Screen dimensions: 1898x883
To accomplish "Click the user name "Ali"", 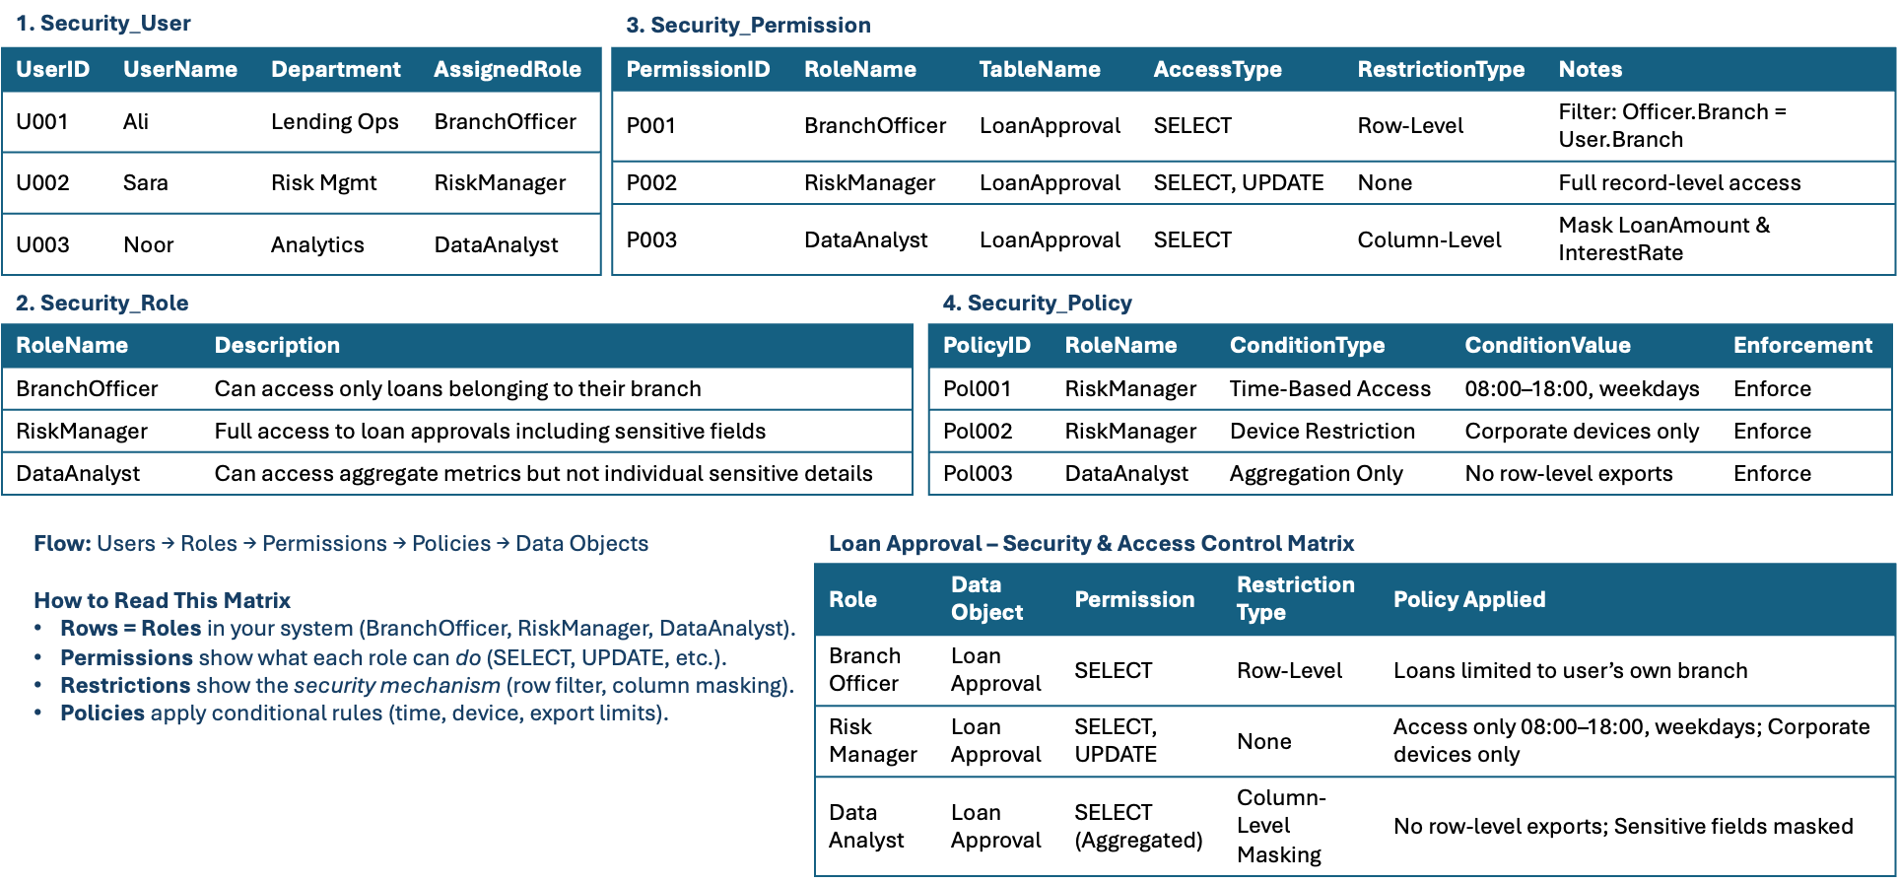I will pyautogui.click(x=136, y=121).
